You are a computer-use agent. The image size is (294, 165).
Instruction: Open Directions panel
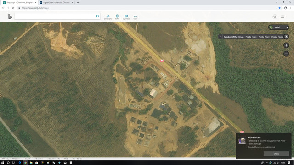click(x=108, y=17)
